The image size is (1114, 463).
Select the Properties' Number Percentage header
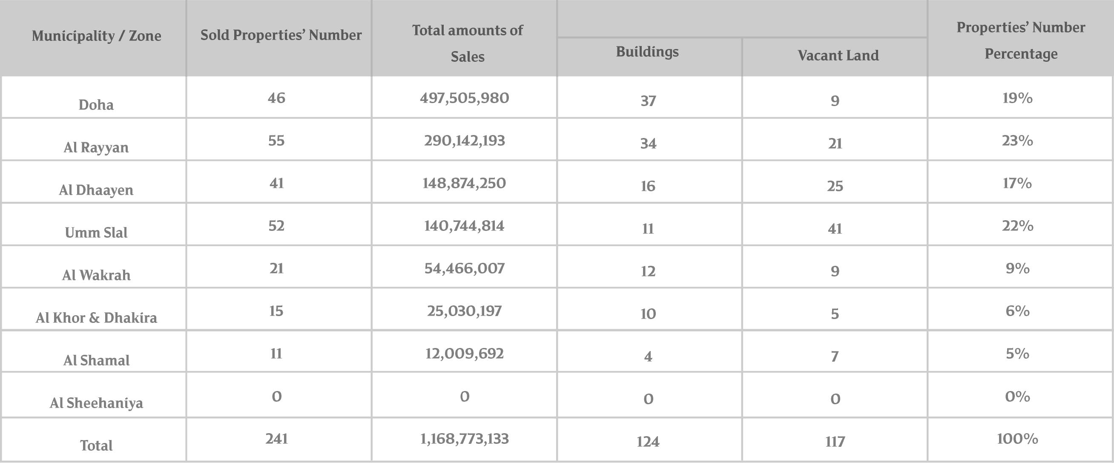[1020, 40]
